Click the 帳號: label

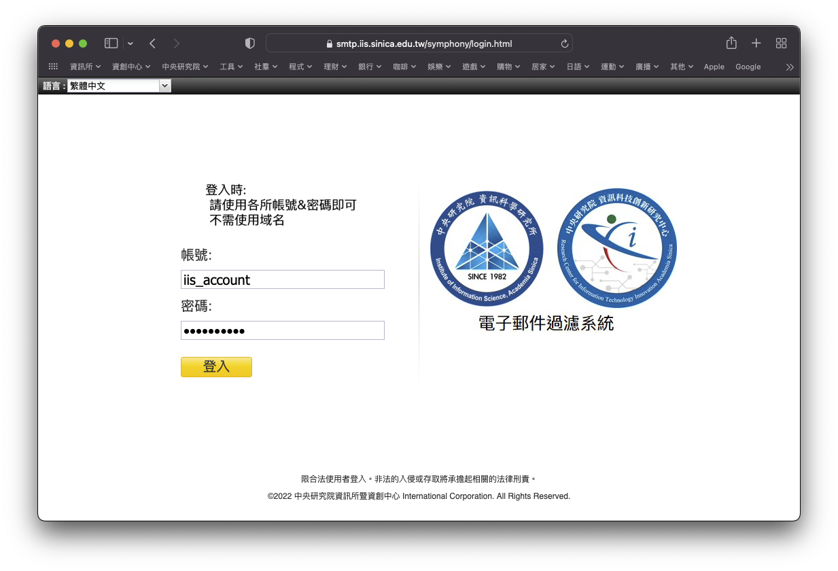coord(196,255)
